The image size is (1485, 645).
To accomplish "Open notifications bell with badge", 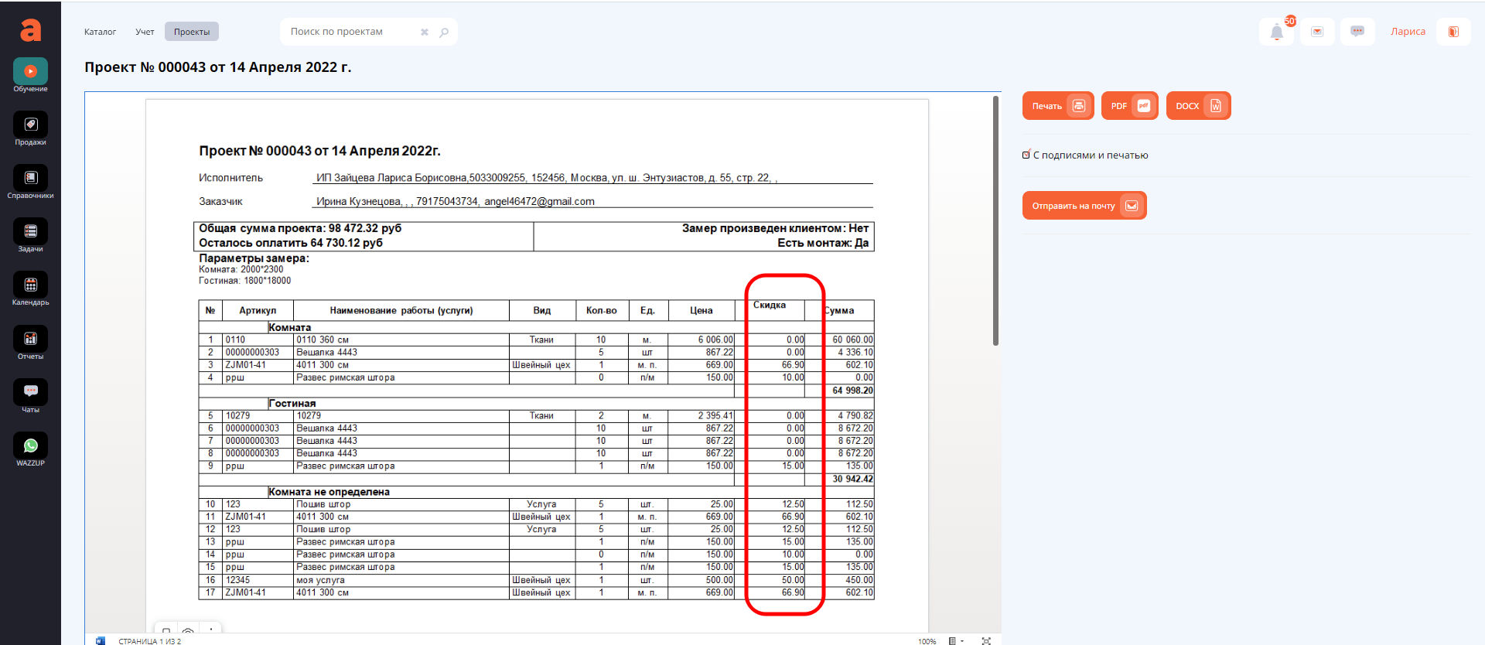I will click(x=1277, y=32).
